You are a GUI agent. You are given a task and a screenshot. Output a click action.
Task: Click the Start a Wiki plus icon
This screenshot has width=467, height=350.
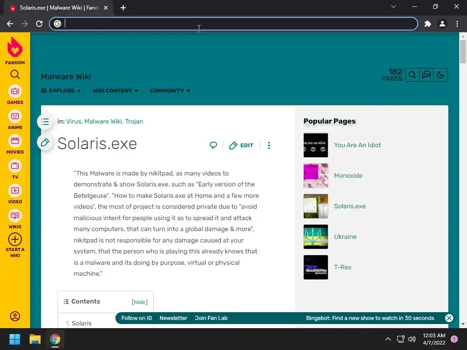point(15,239)
